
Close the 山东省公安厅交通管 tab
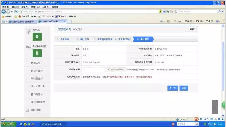(65, 21)
